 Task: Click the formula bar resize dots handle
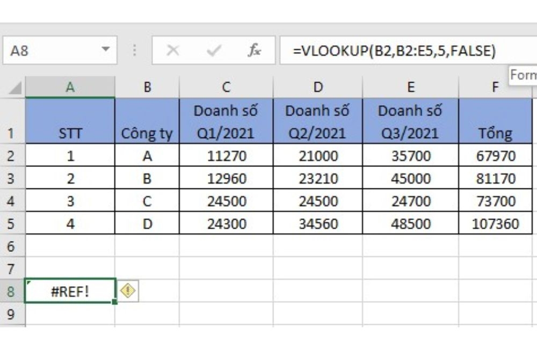(x=135, y=50)
